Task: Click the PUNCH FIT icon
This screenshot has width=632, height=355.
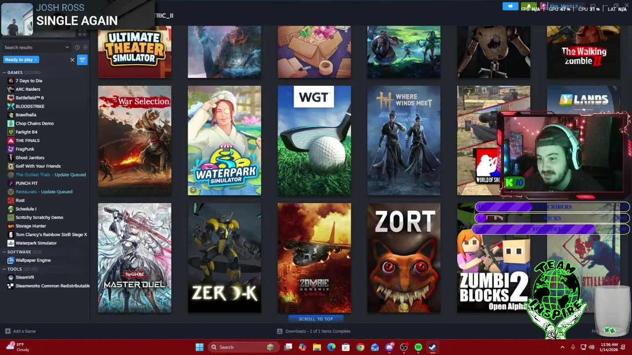Action: (11, 183)
